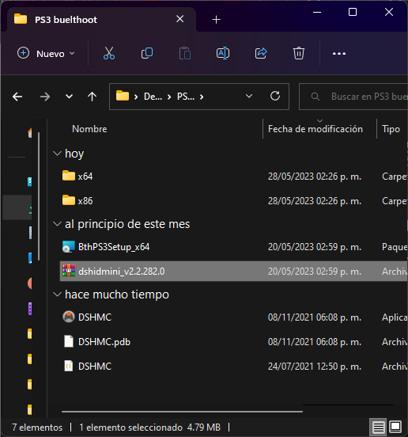Screen dimensions: 408x437
Task: Close the 'PS3 buelthoot' tab
Action: click(x=179, y=19)
